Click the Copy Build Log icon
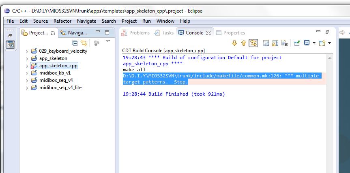 (x=266, y=43)
